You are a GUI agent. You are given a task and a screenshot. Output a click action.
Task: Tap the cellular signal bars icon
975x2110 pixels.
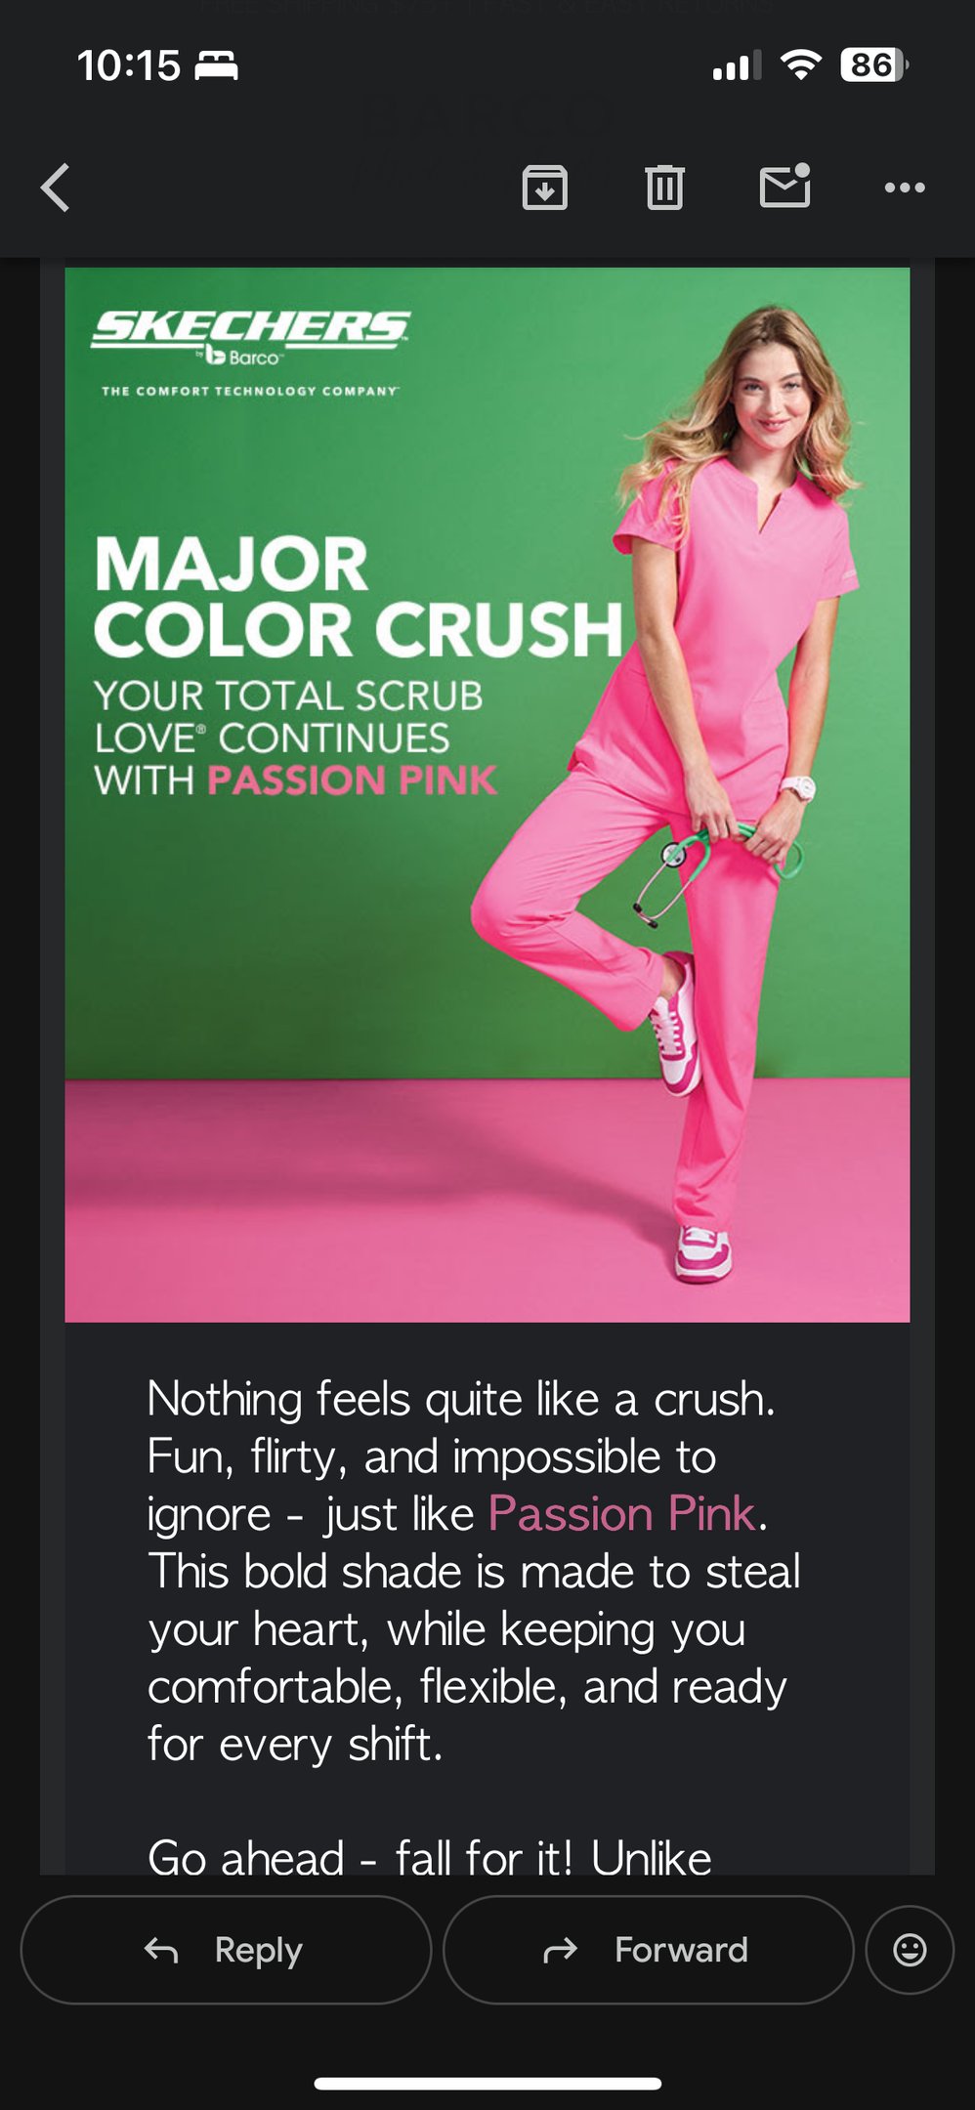click(737, 66)
